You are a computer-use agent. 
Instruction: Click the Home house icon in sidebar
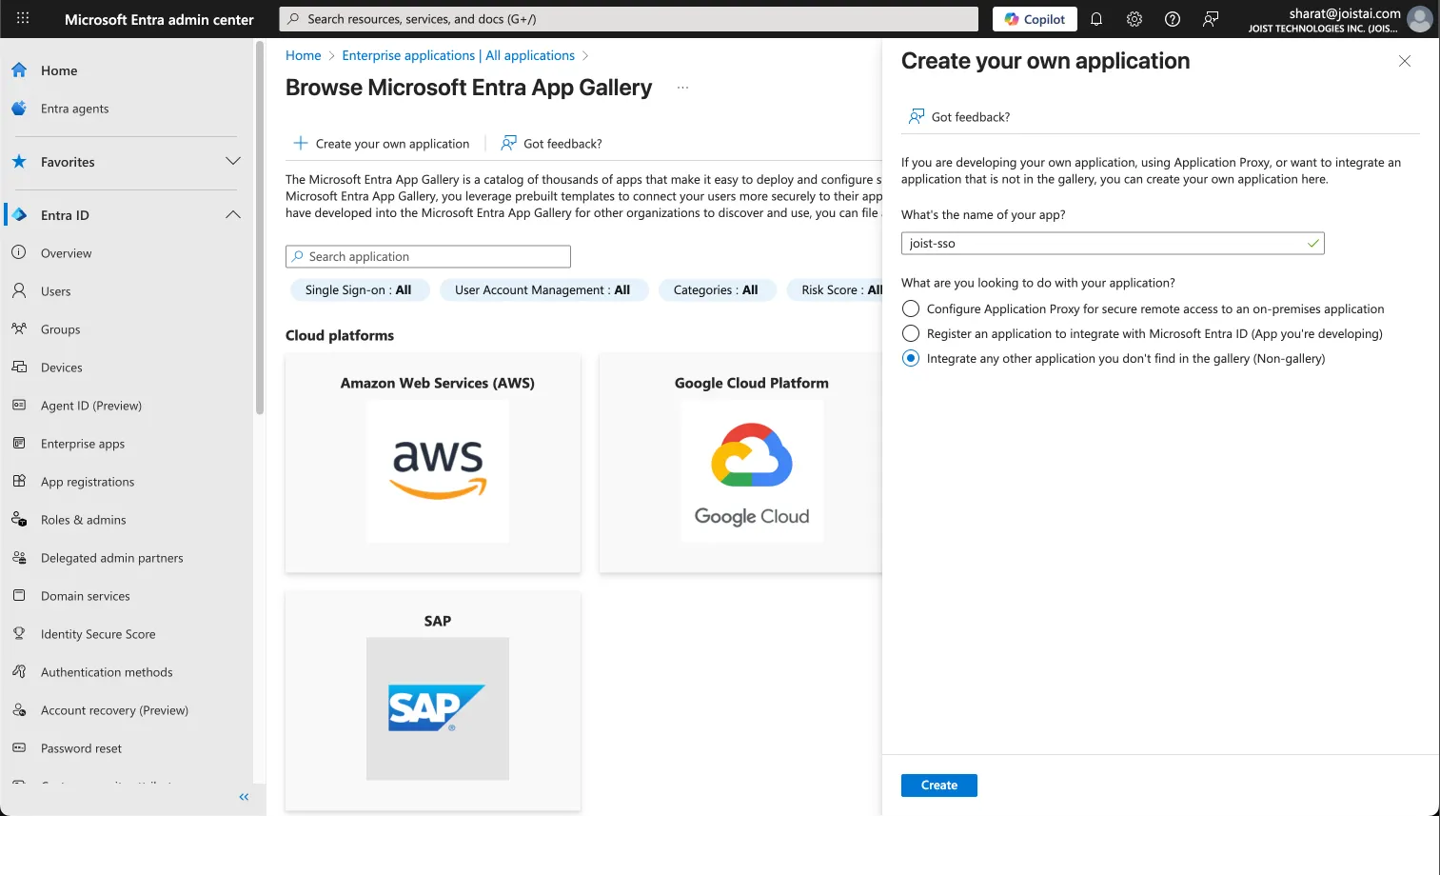tap(19, 70)
